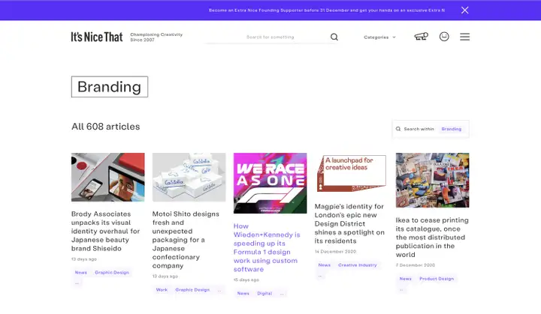Open the We Race As One thumbnail
This screenshot has height=314, width=541.
(x=270, y=183)
